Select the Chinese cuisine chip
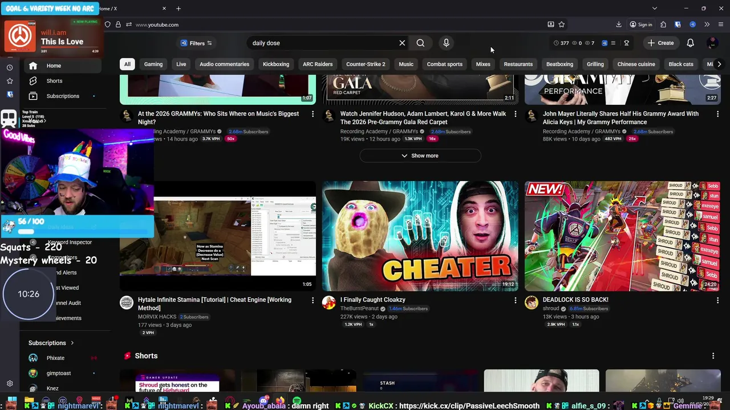 click(636, 64)
